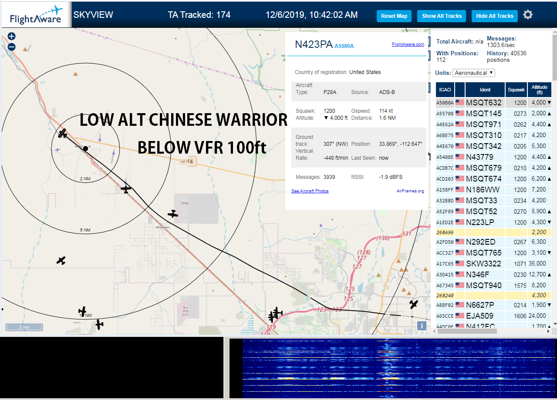Select MSQT310 in aircraft list
This screenshot has height=400, width=557.
click(494, 135)
